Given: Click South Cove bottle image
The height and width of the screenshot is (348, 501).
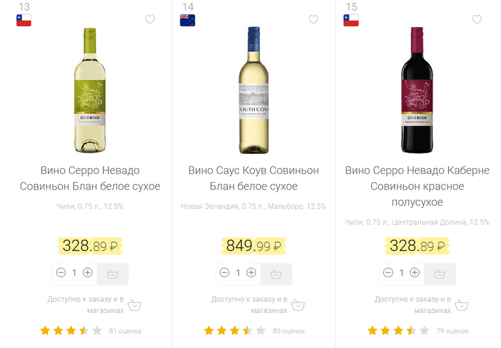Looking at the screenshot, I should 254,90.
